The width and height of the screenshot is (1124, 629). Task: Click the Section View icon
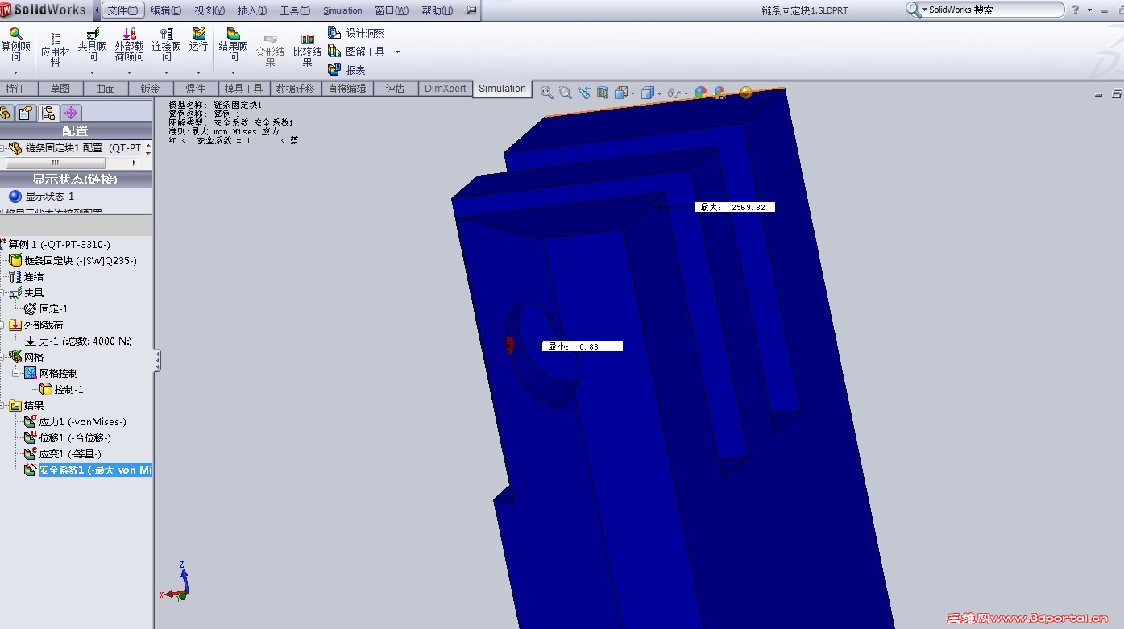(x=602, y=93)
